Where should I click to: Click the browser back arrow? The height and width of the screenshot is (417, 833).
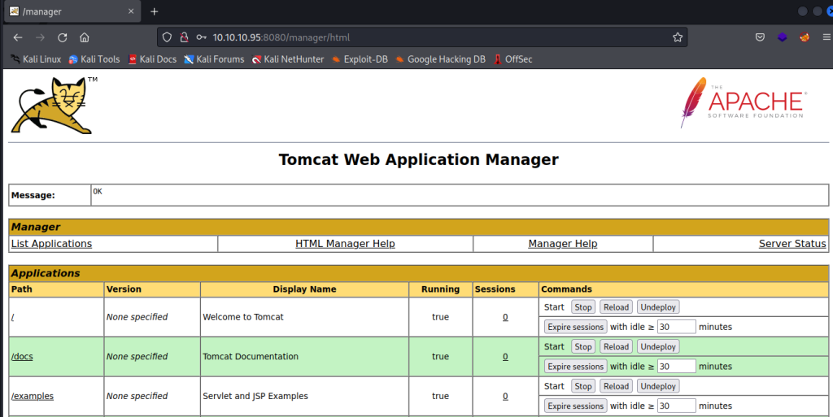18,37
